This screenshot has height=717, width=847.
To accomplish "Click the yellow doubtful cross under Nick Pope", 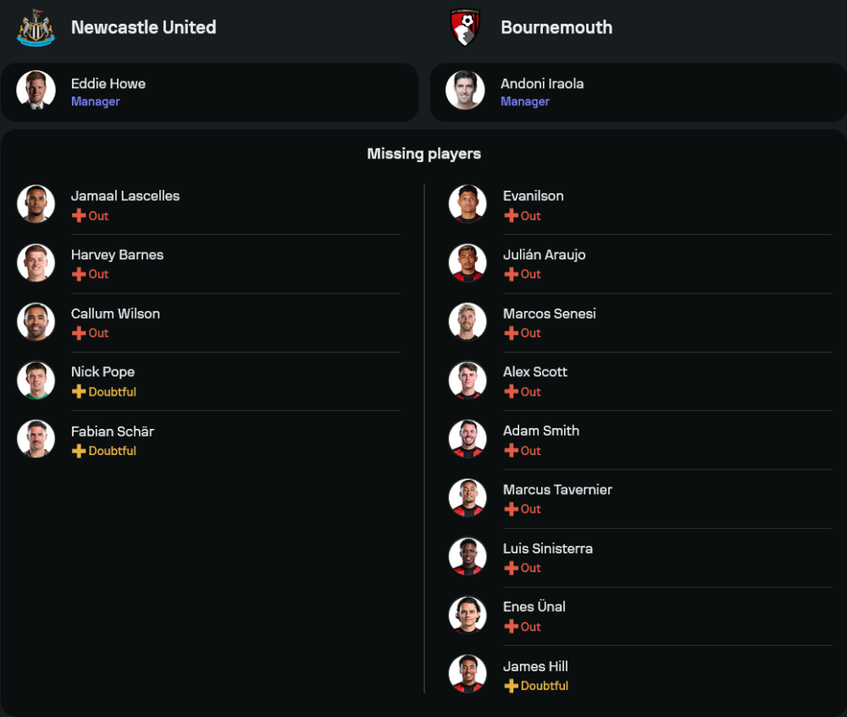I will [x=79, y=392].
